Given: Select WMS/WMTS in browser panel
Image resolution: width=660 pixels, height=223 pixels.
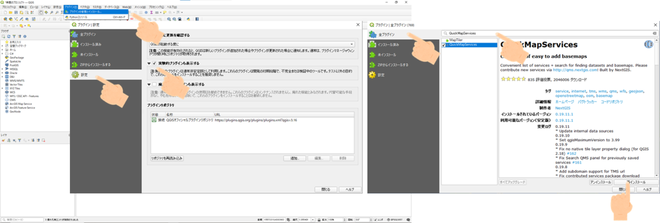Looking at the screenshot, I should (16, 81).
